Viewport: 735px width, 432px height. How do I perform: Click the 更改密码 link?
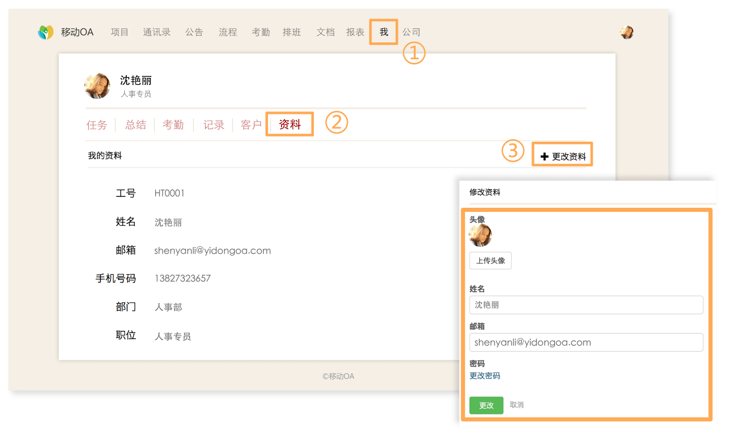coord(485,376)
